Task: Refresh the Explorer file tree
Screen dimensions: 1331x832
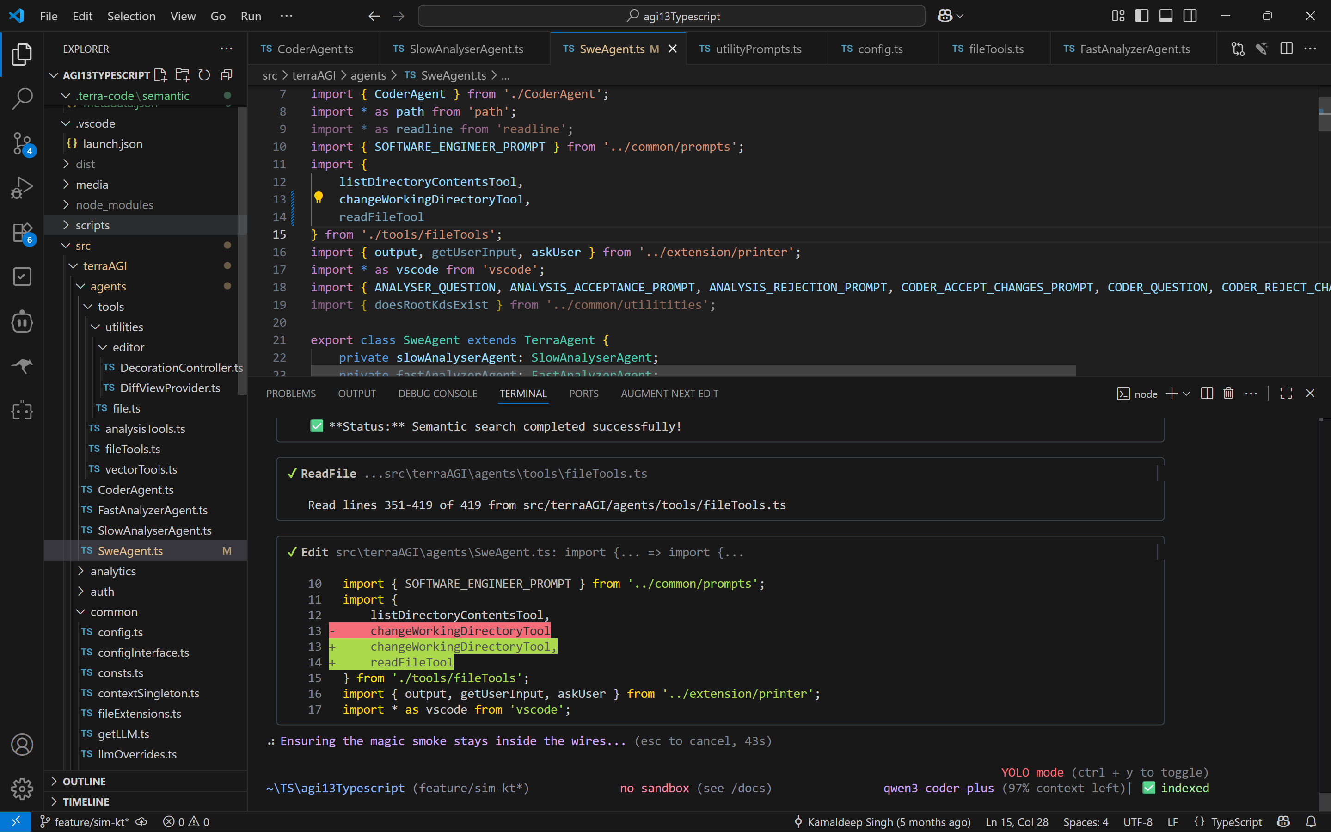Action: pyautogui.click(x=204, y=75)
